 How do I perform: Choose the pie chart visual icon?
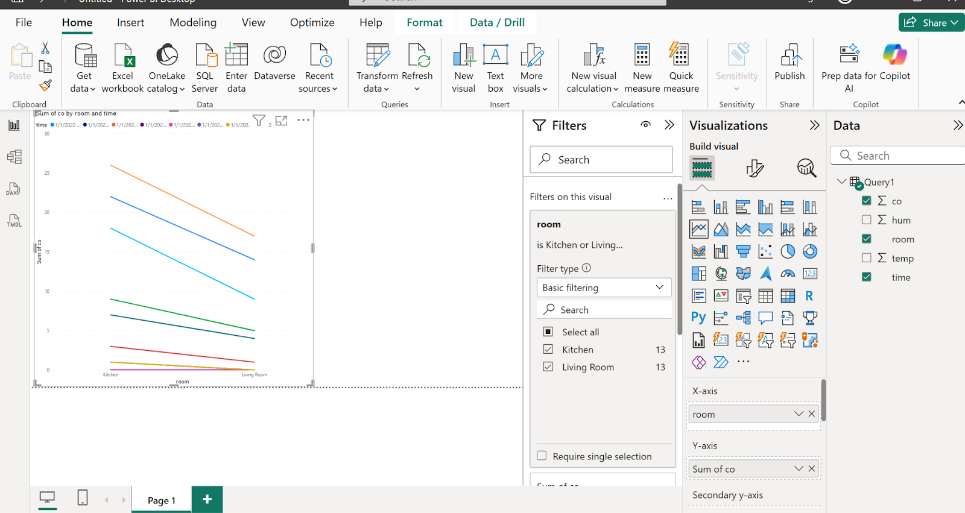coord(788,251)
